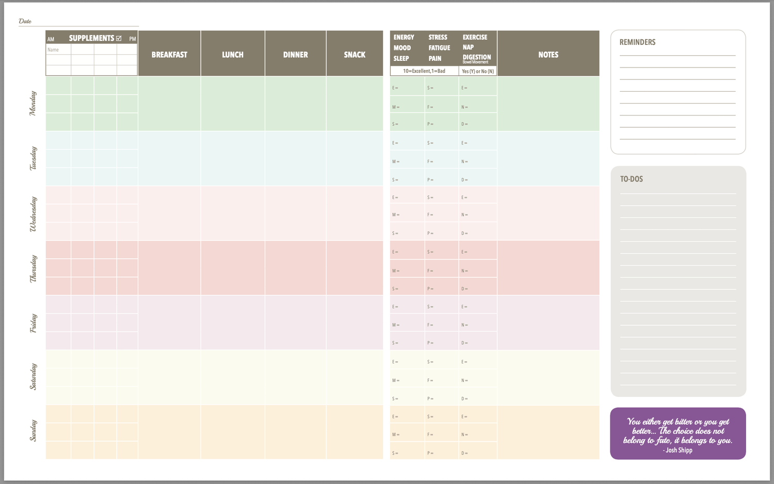Screen dimensions: 774x484
Task: Click the Wednesday mood M= field
Action: click(x=407, y=215)
